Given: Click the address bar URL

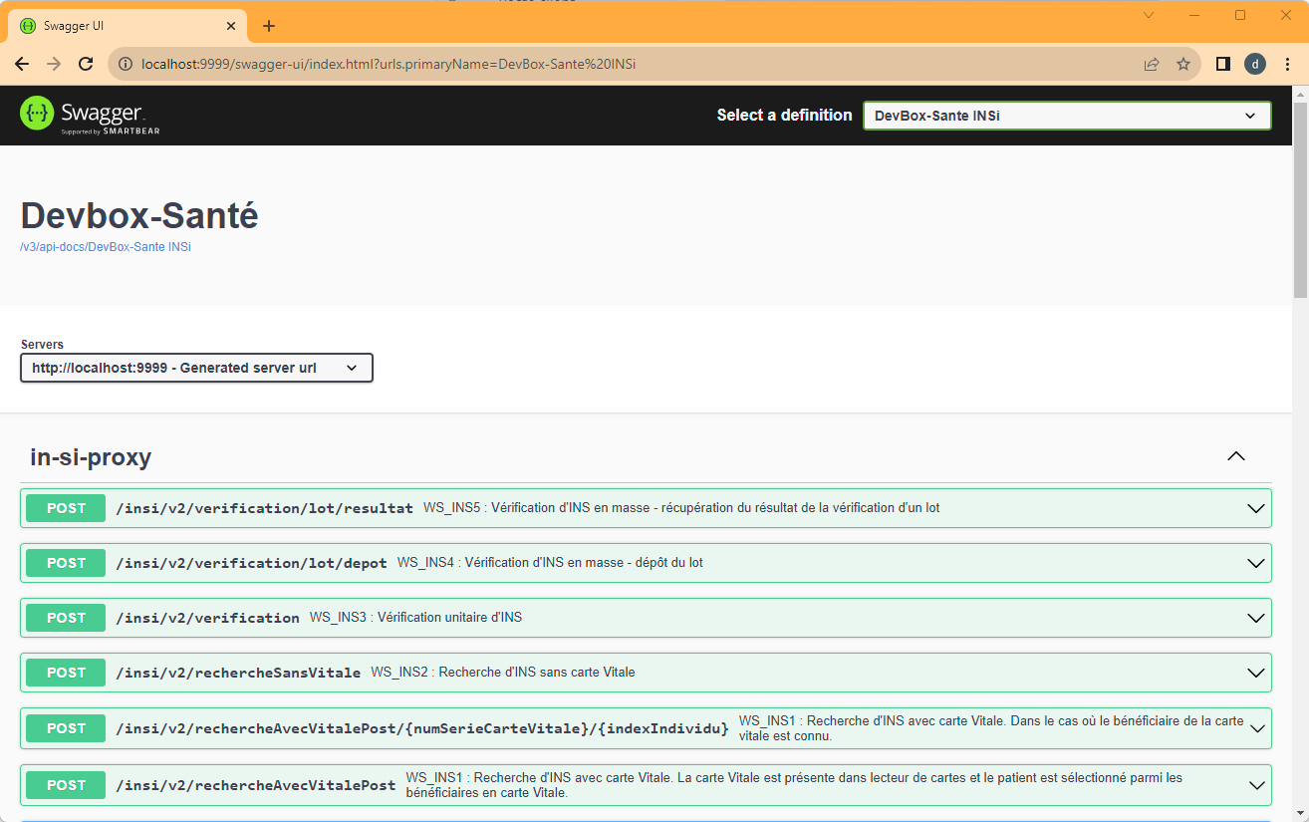Looking at the screenshot, I should 389,64.
